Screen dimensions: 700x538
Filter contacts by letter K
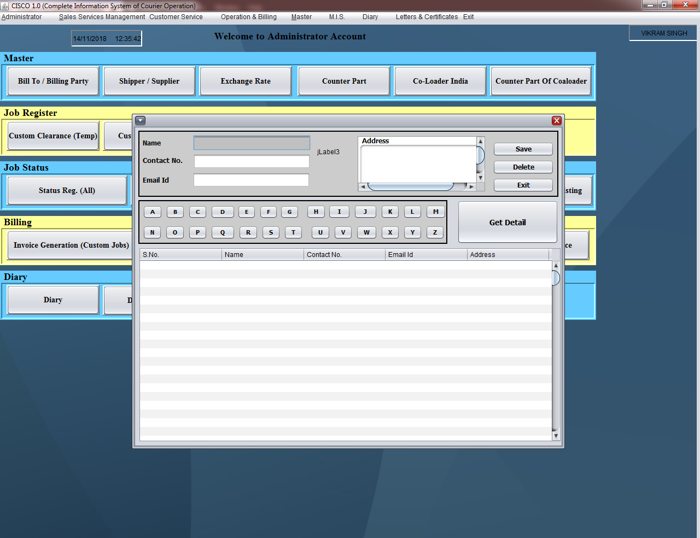(390, 212)
